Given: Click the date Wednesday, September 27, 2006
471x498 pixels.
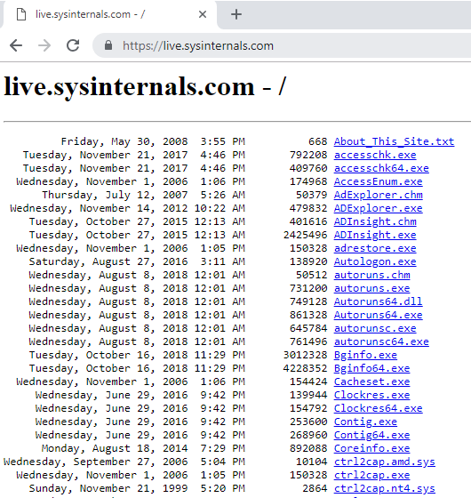Looking at the screenshot, I should tap(96, 462).
